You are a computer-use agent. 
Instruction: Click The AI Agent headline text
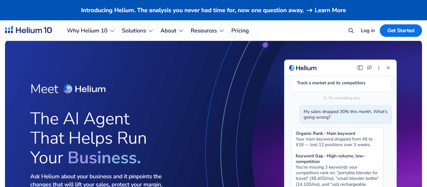[x=80, y=119]
